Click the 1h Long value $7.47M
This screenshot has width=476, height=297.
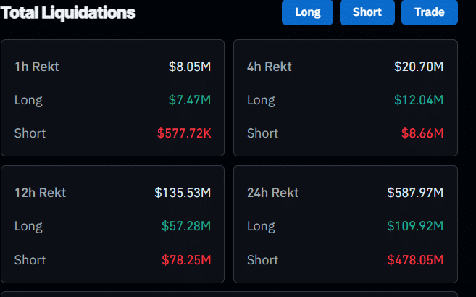190,100
